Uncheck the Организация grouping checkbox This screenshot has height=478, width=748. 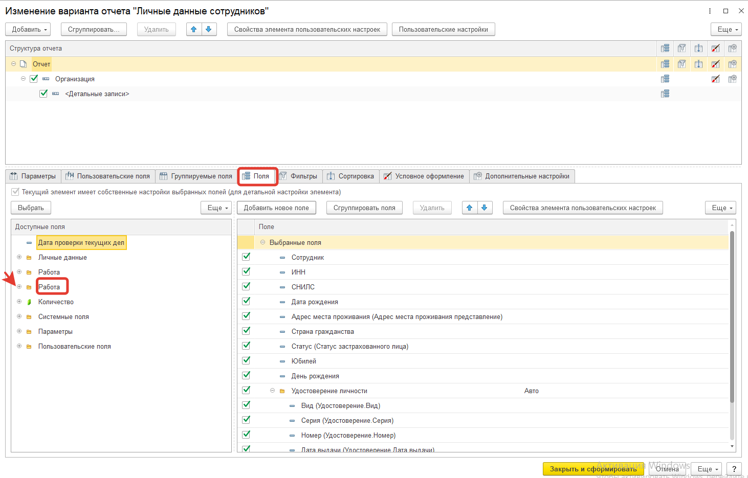[x=34, y=79]
